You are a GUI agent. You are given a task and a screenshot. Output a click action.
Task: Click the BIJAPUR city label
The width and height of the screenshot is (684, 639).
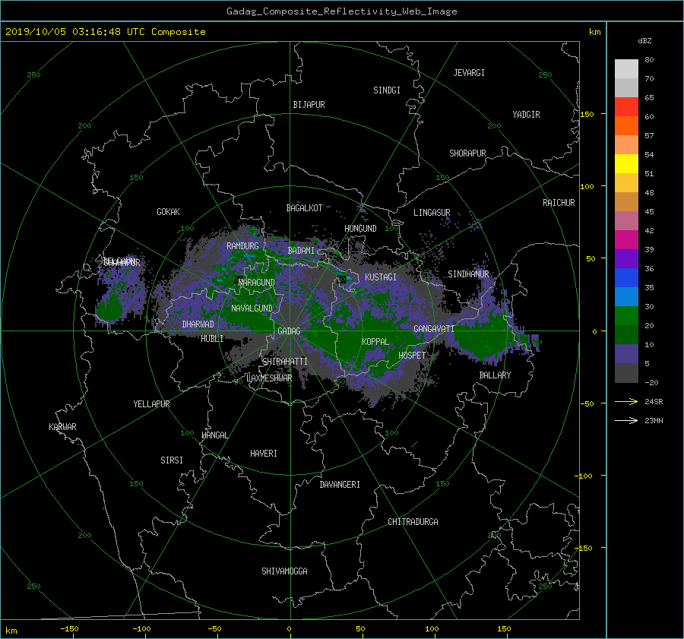coord(309,105)
